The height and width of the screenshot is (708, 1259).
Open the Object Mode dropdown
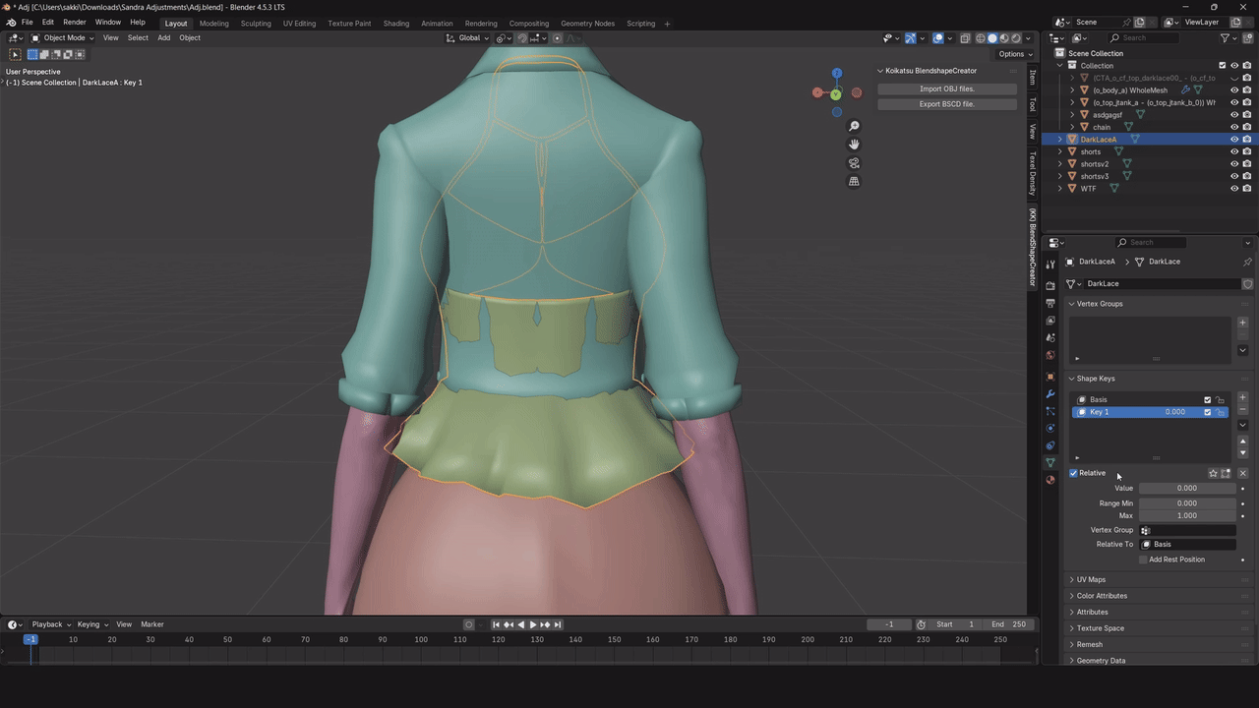(63, 38)
